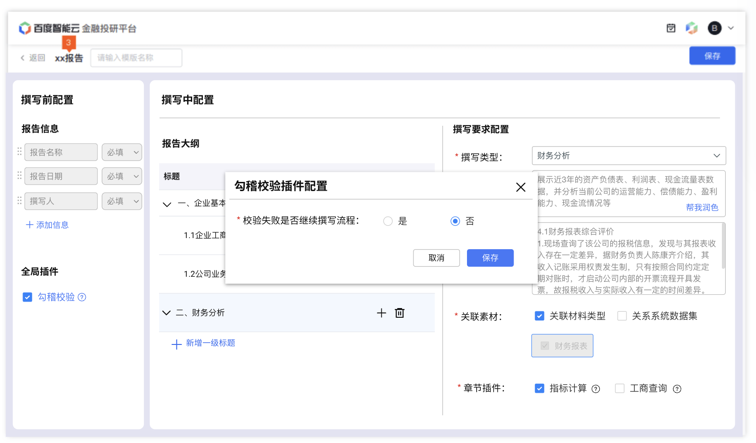Click the xx报告 title text
This screenshot has height=443, width=756.
tap(69, 58)
